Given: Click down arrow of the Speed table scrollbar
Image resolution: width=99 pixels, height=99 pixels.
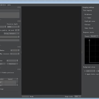Looking at the screenshot, I should pyautogui.click(x=17, y=85).
